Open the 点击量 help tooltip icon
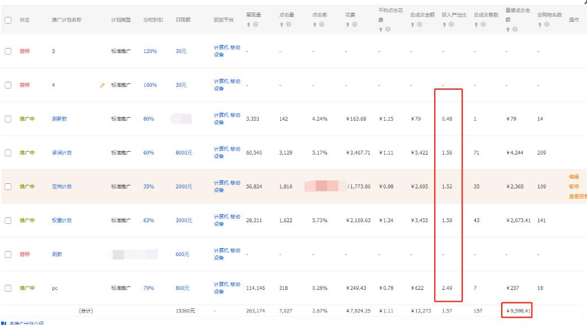 coord(288,25)
